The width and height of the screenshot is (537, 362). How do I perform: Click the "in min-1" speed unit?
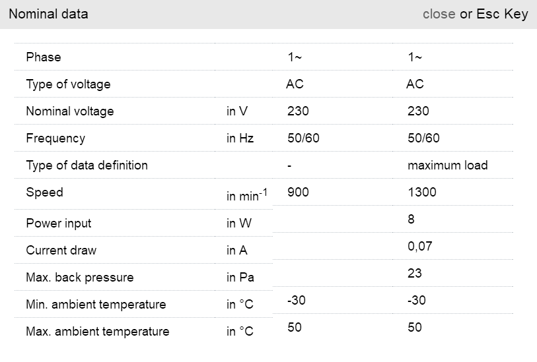(246, 195)
